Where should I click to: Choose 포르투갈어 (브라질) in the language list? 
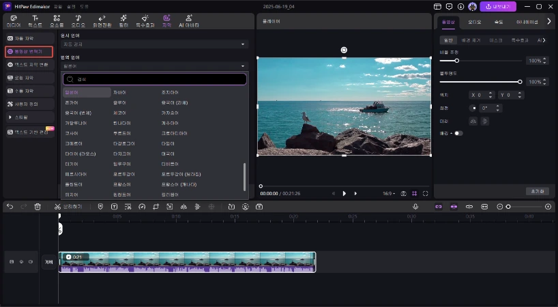pyautogui.click(x=181, y=175)
